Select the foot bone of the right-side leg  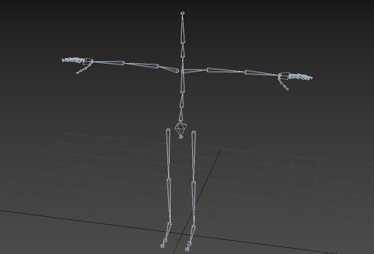pos(192,234)
